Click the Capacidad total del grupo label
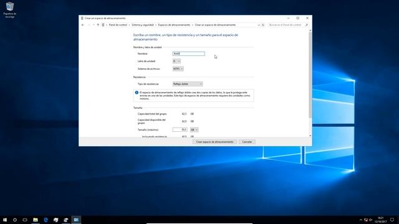Screen dimensions: 399x224 [152, 114]
